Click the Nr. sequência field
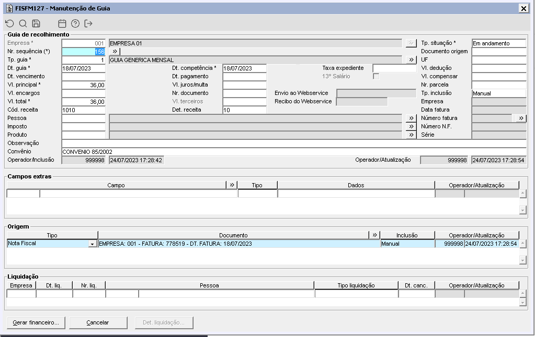This screenshot has height=337, width=535. click(84, 52)
